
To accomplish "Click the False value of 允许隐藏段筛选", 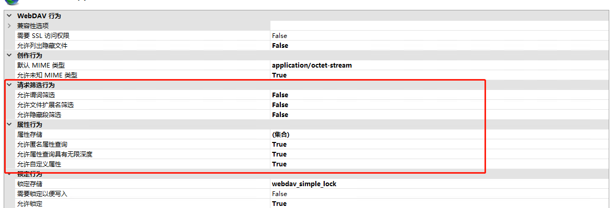I will [280, 114].
